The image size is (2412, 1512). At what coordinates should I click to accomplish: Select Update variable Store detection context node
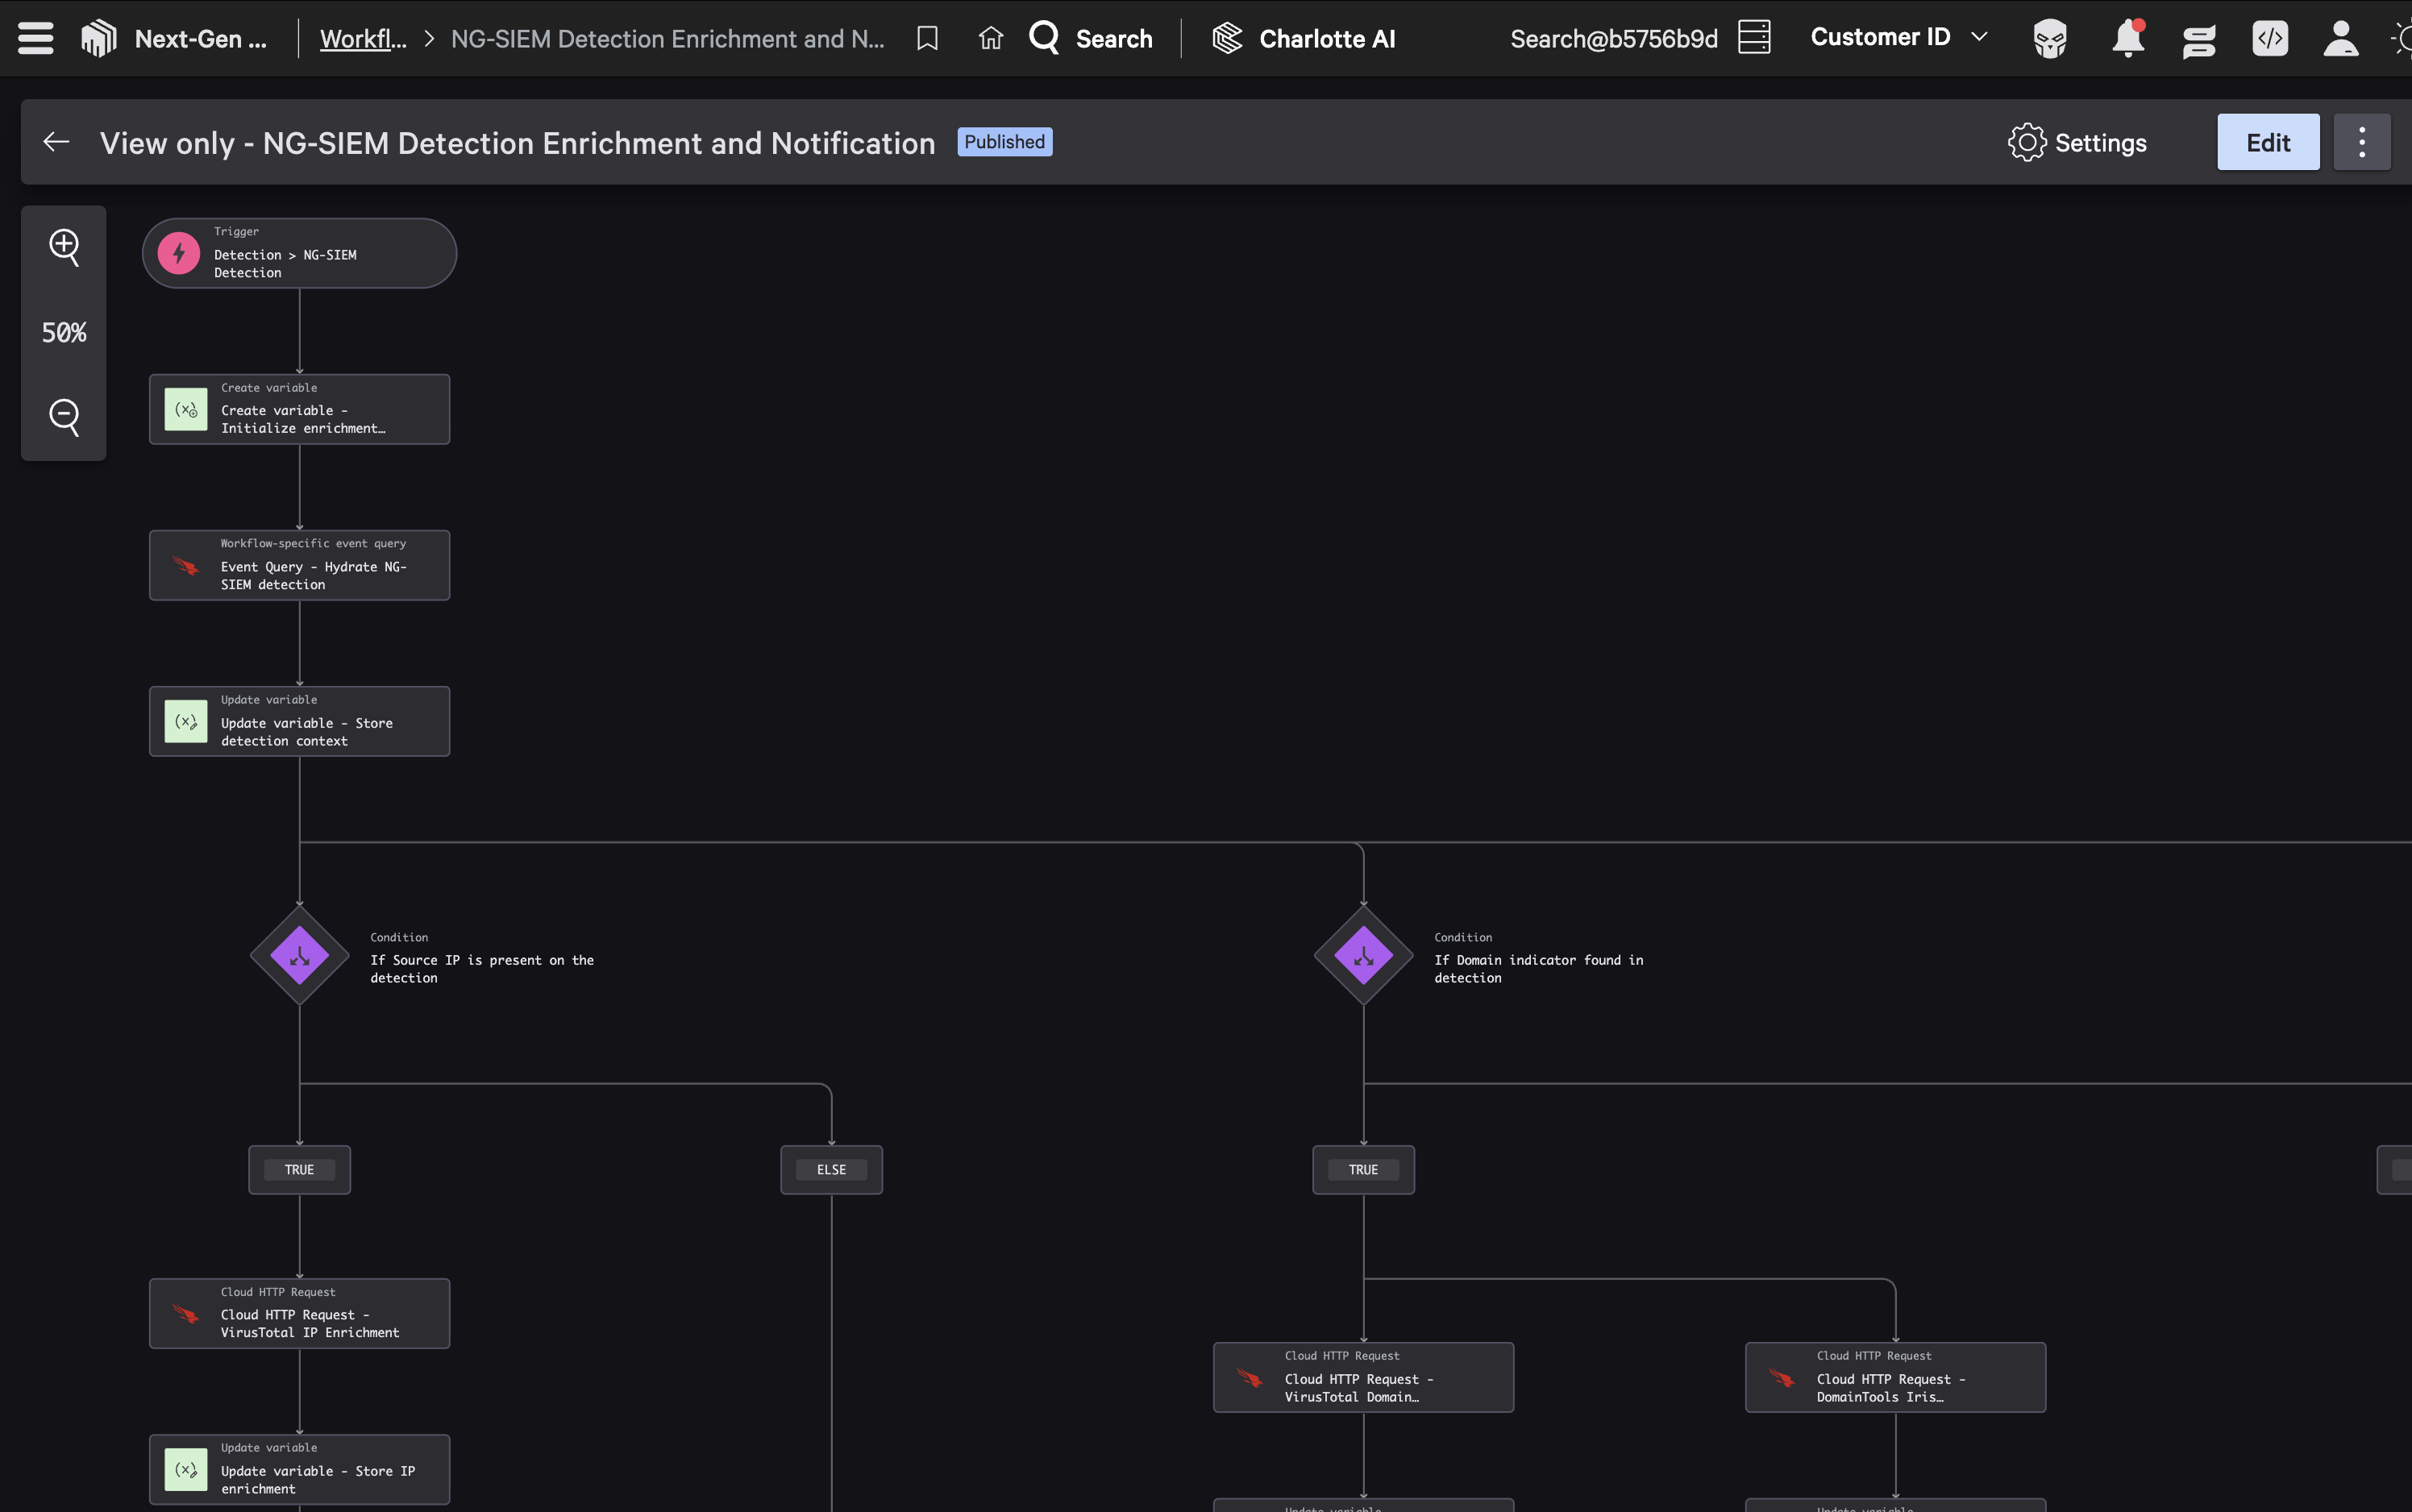pyautogui.click(x=299, y=722)
